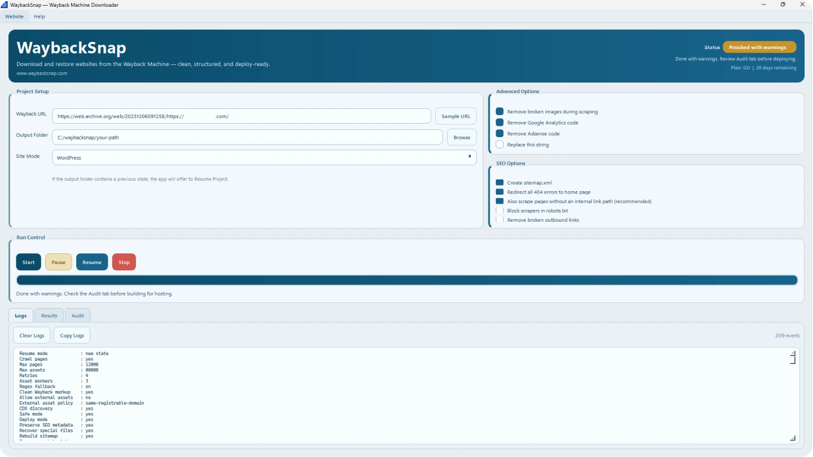Click Browse for output folder

click(x=462, y=137)
